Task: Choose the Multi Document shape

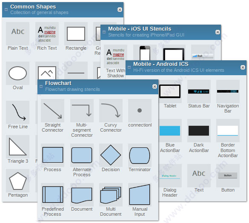Action: [x=111, y=195]
